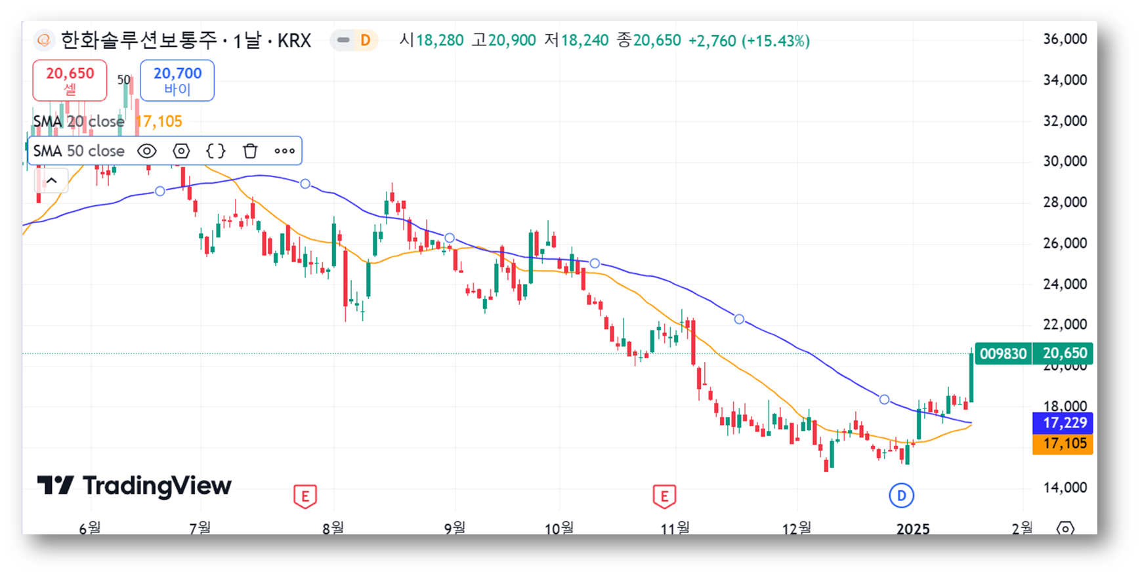The height and width of the screenshot is (577, 1140).
Task: Click the 36,000 price axis label
Action: tap(1065, 39)
